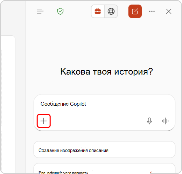Open the three-dot more options menu
This screenshot has height=174, width=182.
[152, 11]
